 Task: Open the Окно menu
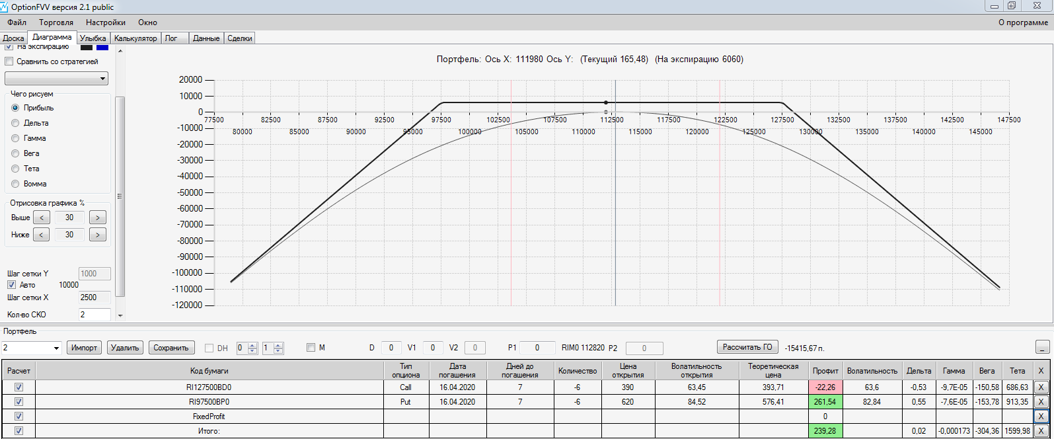click(148, 22)
